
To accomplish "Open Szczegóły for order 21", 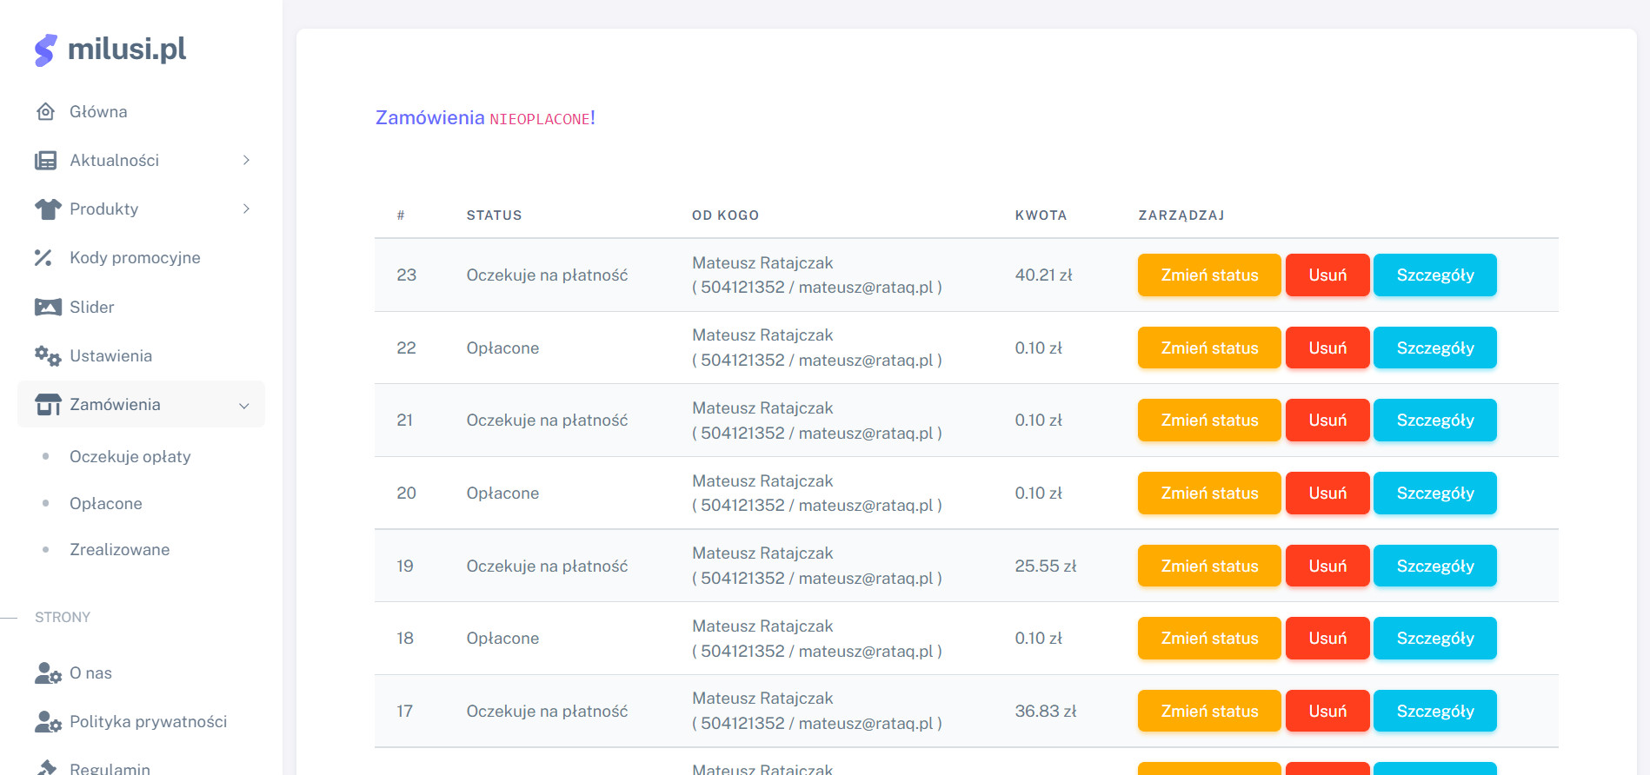I will (1435, 420).
